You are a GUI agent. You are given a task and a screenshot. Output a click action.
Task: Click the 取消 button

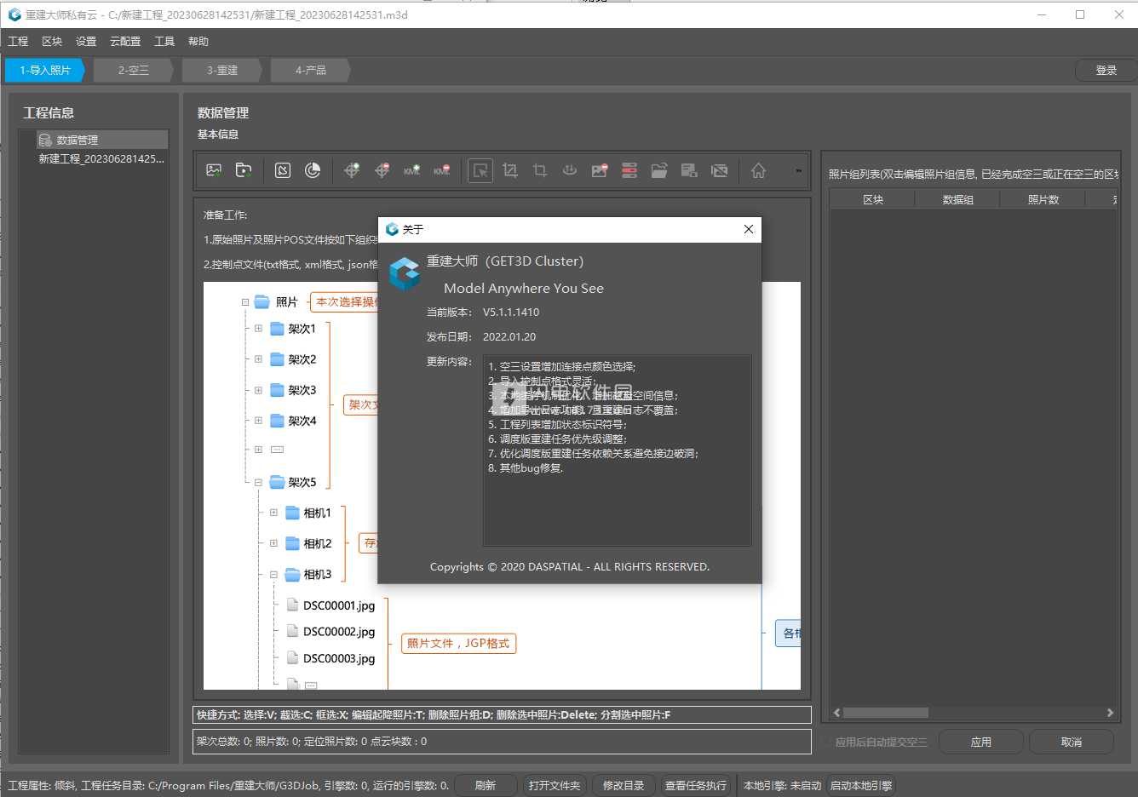coord(1072,742)
